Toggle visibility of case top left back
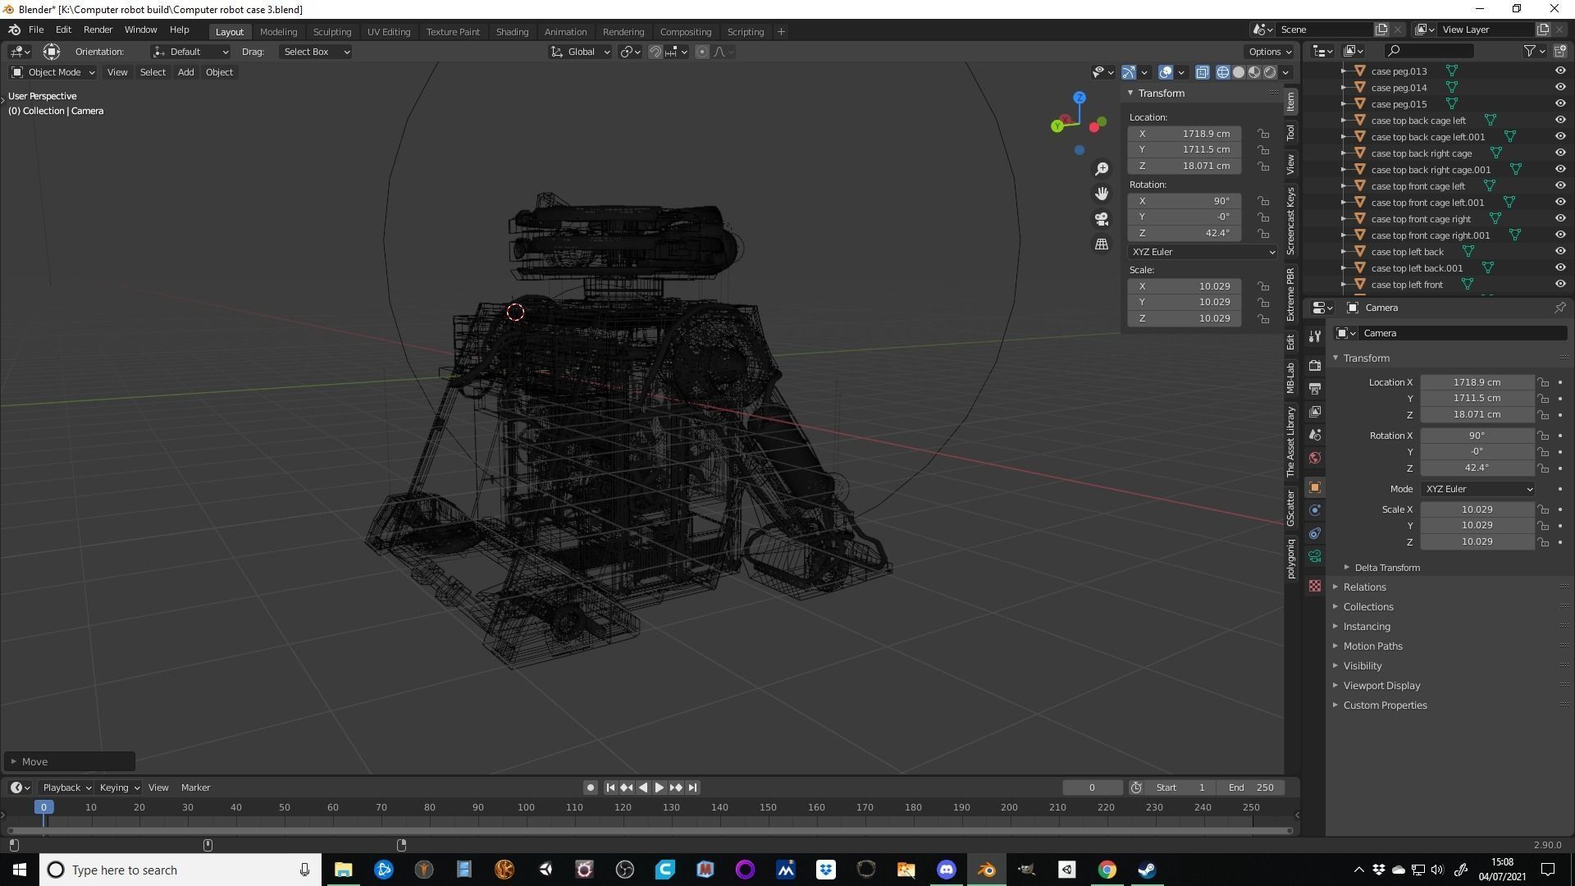 1560,252
